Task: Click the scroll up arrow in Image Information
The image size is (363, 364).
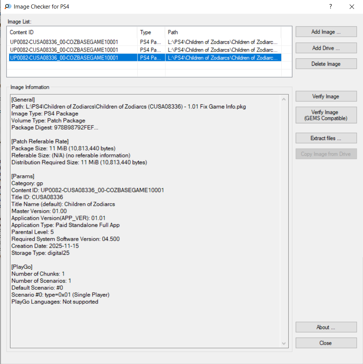Action: point(284,100)
